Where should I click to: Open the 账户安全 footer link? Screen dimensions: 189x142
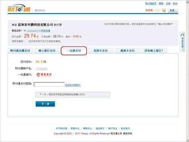(113, 128)
